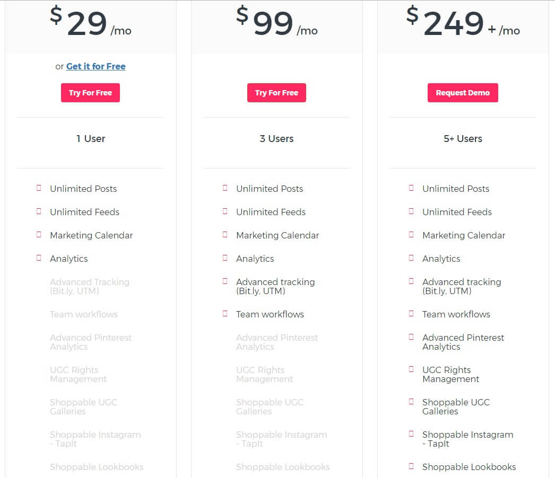Click the icon beside Marketing Calendar in $29 plan
This screenshot has height=478, width=555.
[39, 235]
